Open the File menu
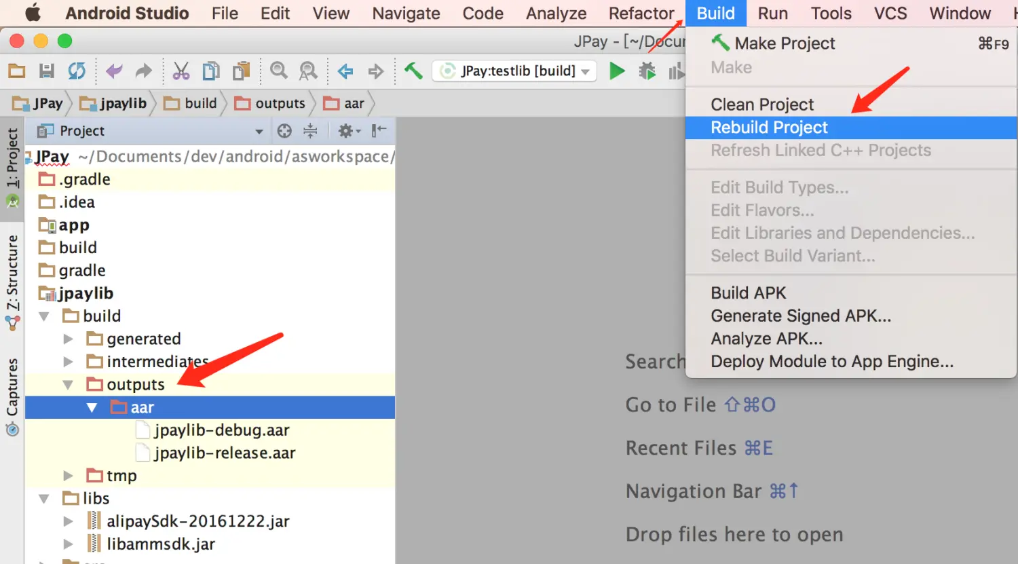 coord(225,13)
